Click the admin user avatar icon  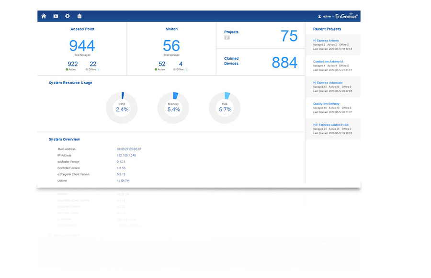point(319,16)
